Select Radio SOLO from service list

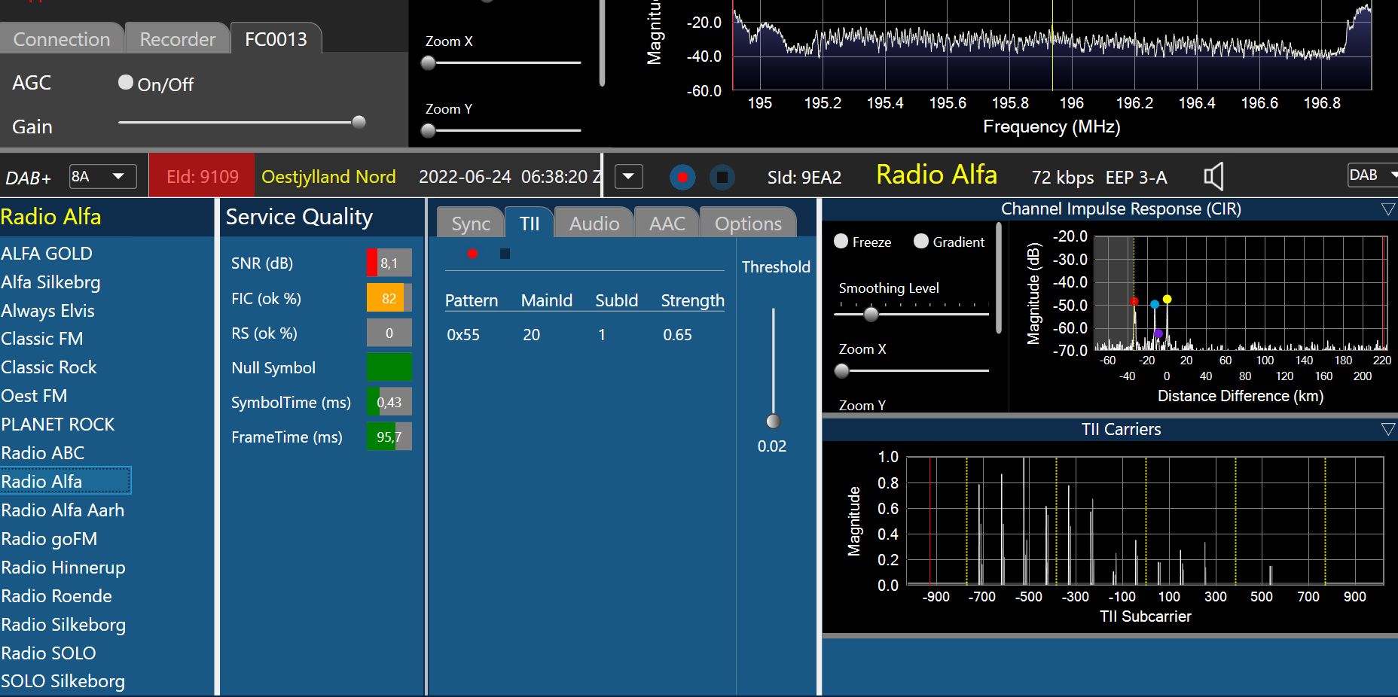48,653
